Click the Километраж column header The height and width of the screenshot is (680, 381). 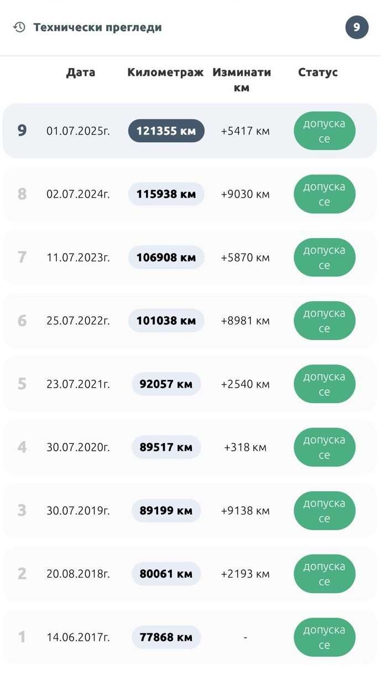coord(165,72)
